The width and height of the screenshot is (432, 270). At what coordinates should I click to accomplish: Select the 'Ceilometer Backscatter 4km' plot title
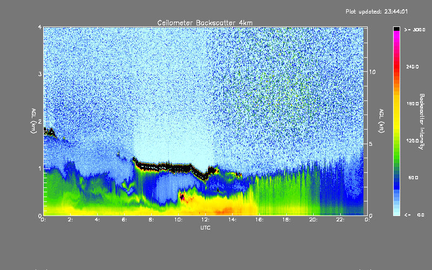[205, 23]
